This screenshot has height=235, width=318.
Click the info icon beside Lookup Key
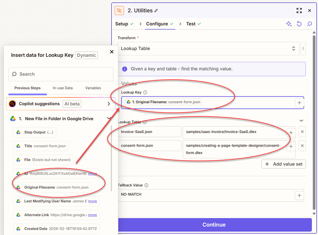pyautogui.click(x=145, y=93)
